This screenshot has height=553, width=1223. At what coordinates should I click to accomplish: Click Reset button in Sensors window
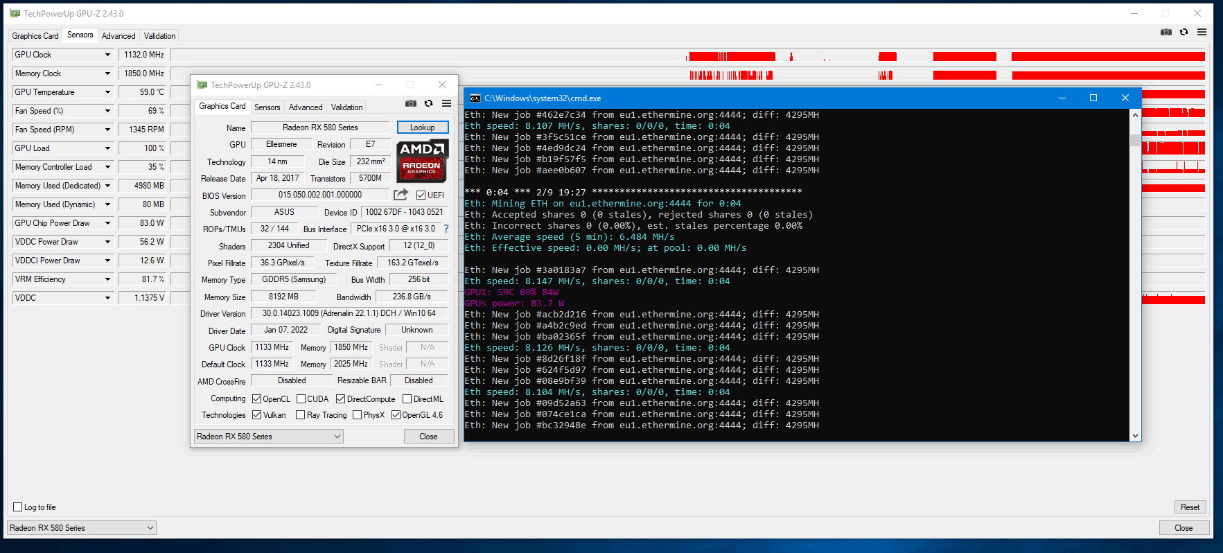point(1190,507)
